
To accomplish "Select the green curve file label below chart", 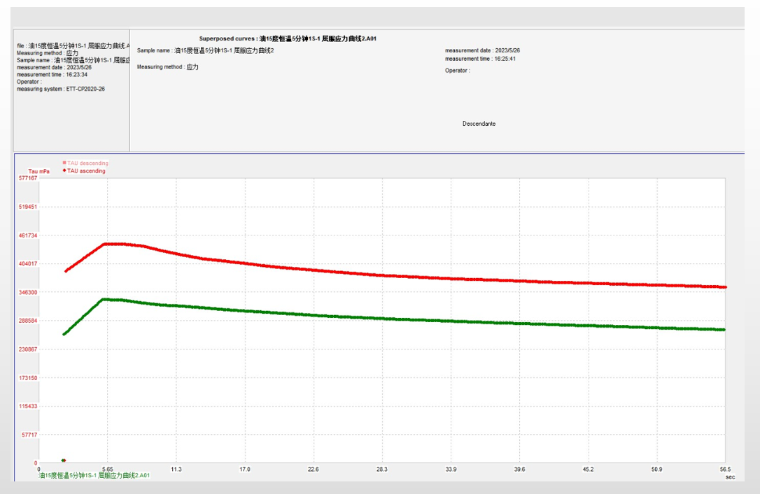I will 94,476.
